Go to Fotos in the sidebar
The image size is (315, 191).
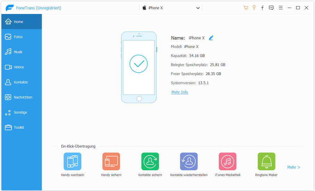(x=22, y=37)
